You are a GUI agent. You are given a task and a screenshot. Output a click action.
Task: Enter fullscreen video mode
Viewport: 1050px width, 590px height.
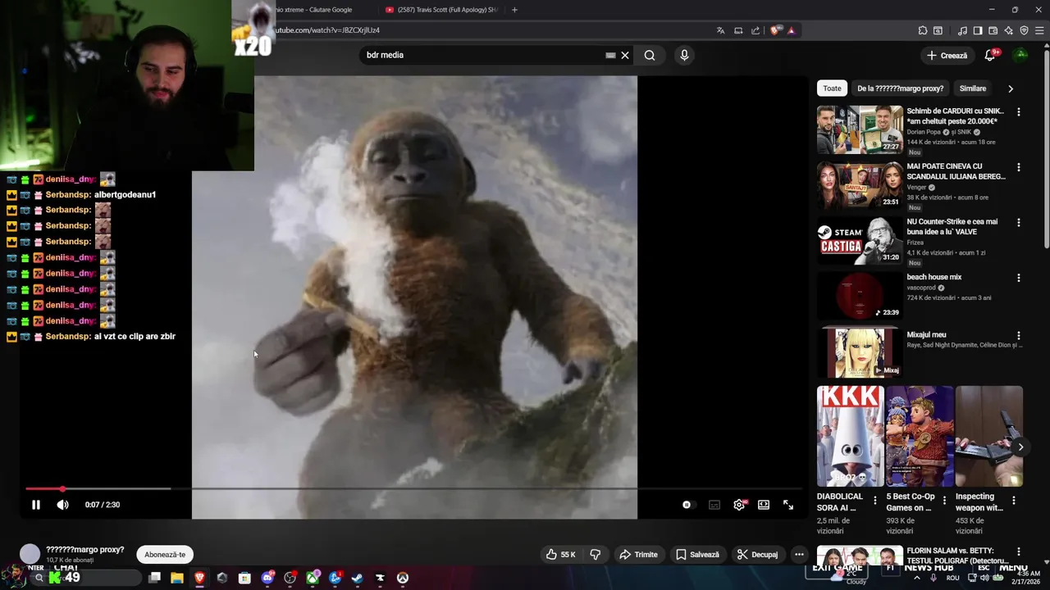pyautogui.click(x=788, y=505)
